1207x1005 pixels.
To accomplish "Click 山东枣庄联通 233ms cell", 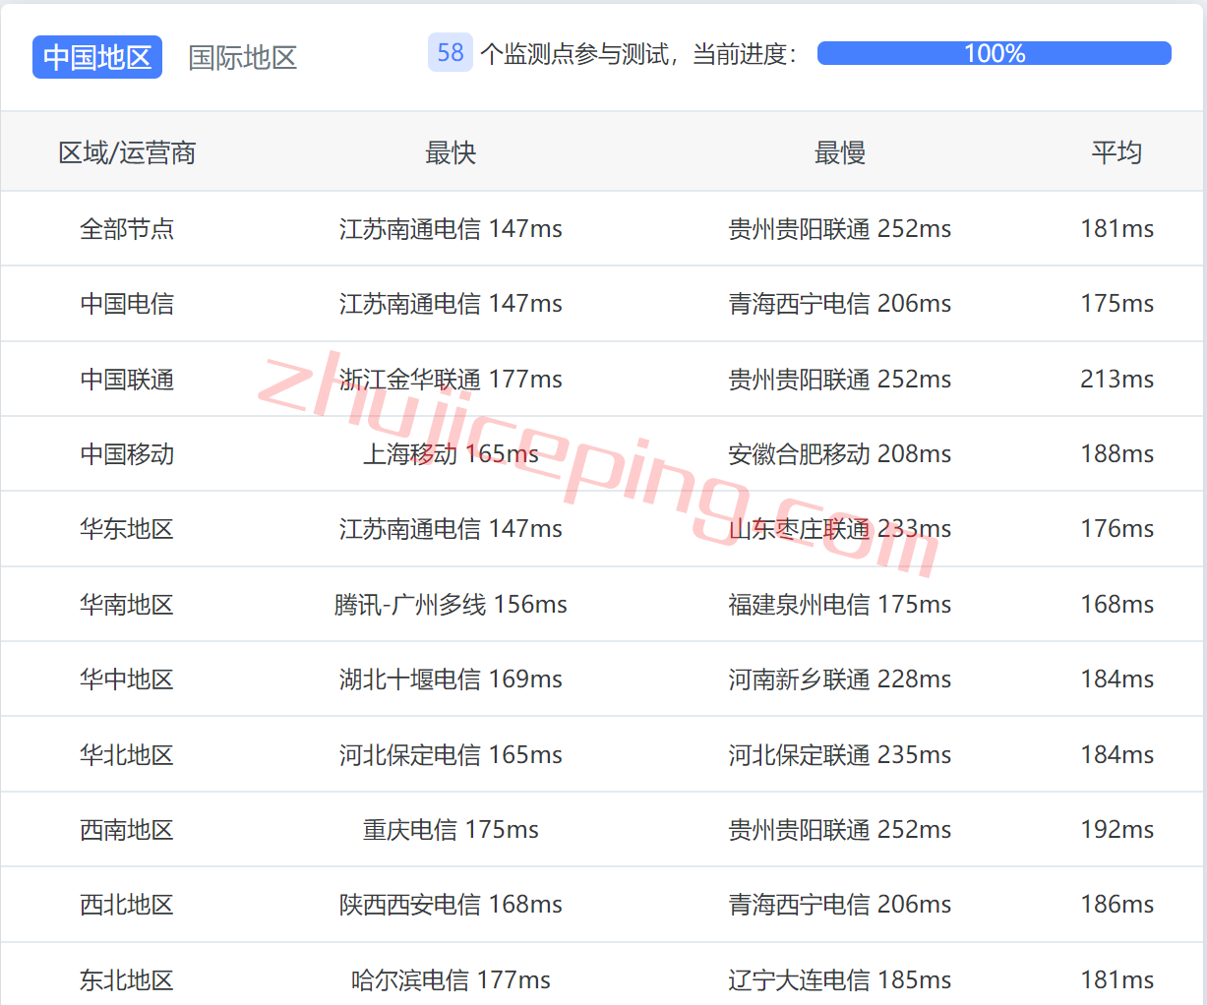I will point(840,529).
